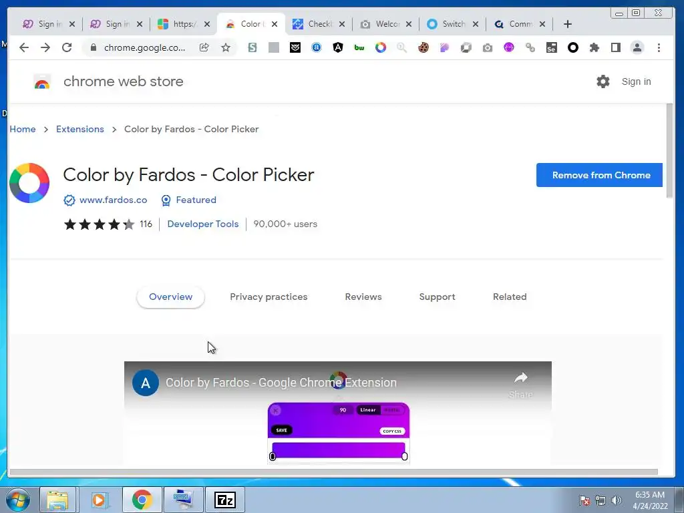Open the owl extension icon
Image resolution: width=684 pixels, height=513 pixels.
tap(295, 47)
